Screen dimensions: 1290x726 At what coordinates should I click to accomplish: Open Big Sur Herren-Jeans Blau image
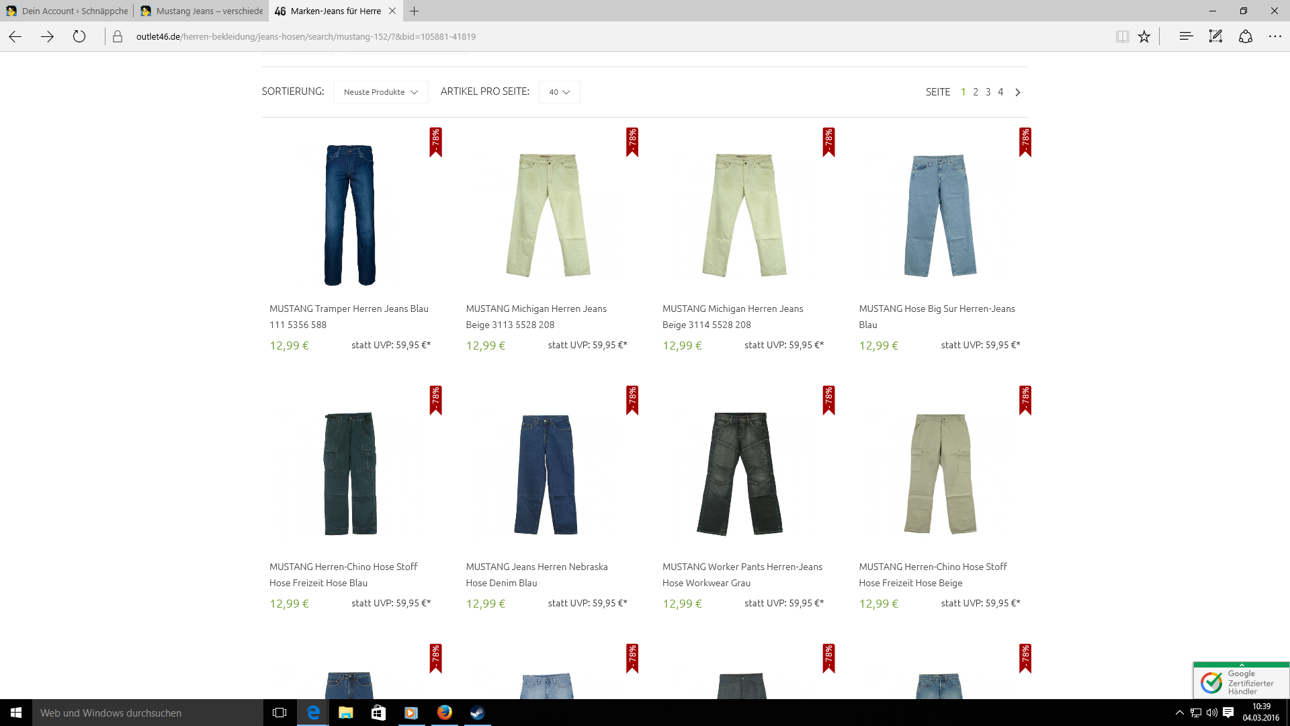(940, 215)
